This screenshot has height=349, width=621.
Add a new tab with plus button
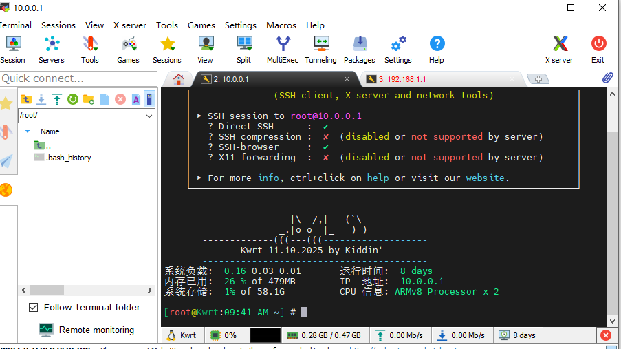click(538, 79)
